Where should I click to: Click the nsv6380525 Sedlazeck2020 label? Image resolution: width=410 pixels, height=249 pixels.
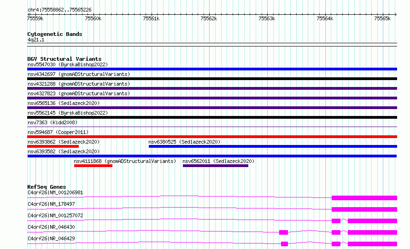click(x=184, y=142)
